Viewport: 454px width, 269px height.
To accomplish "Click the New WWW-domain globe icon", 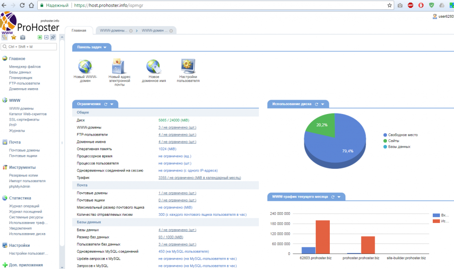I will point(85,66).
